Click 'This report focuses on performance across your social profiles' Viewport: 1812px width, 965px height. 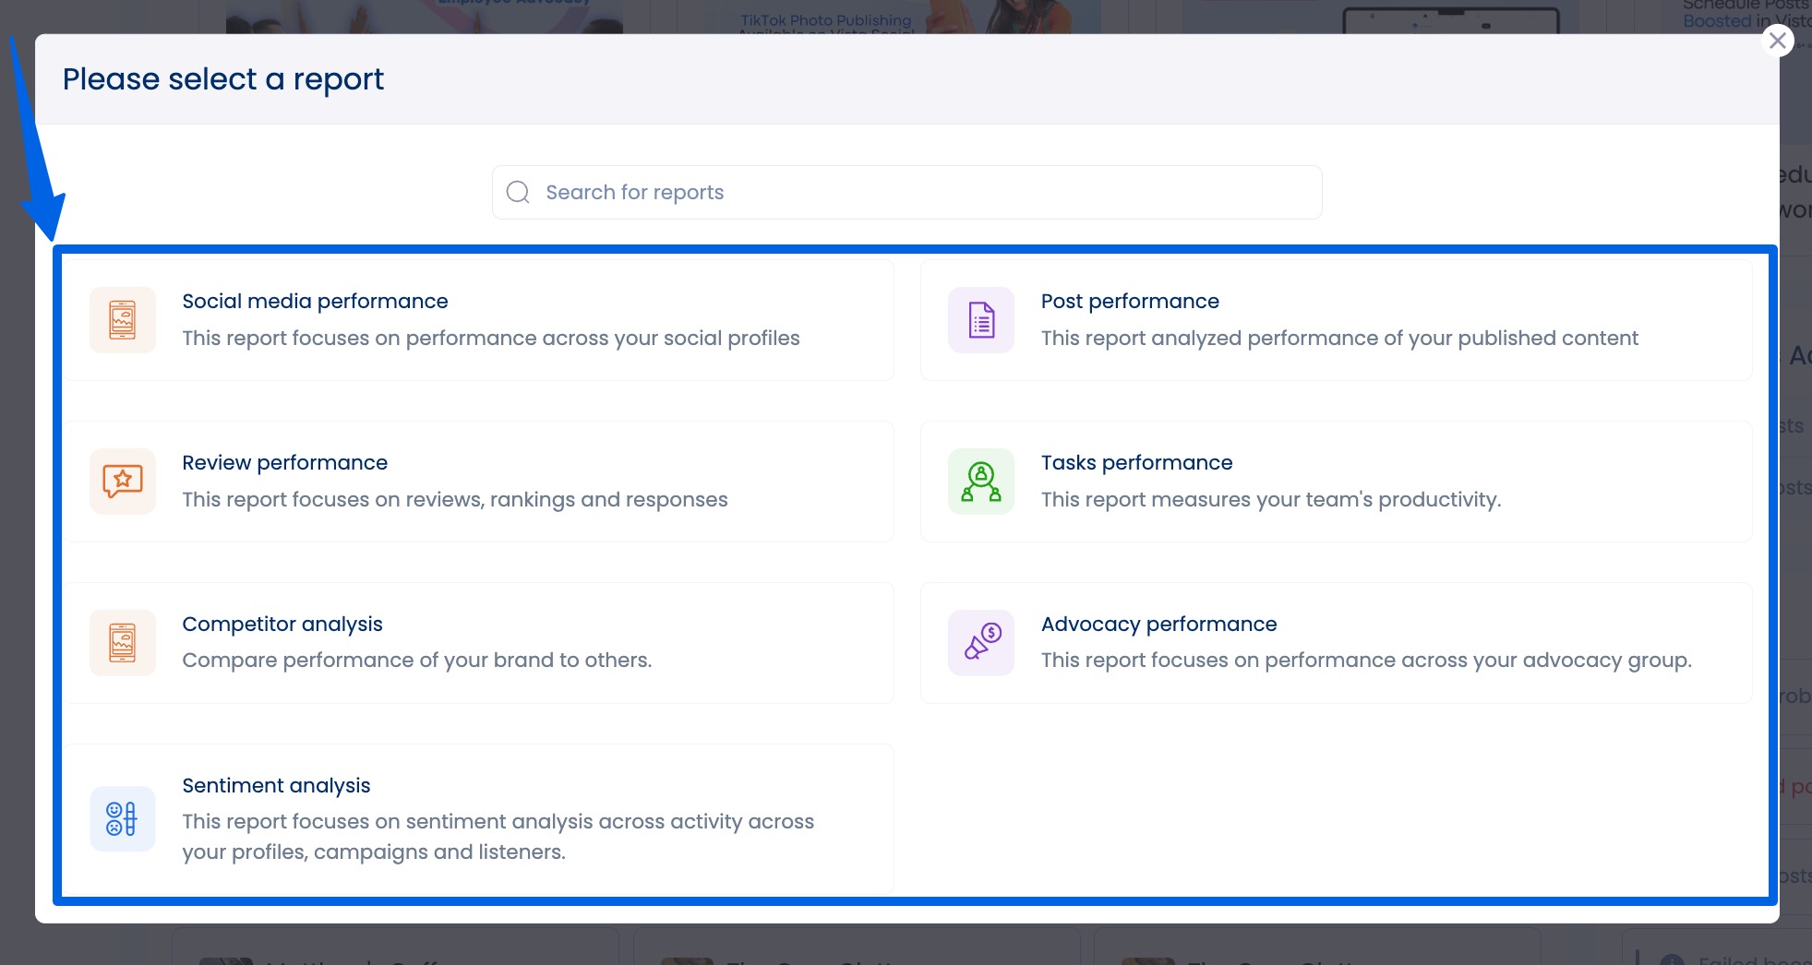pyautogui.click(x=491, y=339)
